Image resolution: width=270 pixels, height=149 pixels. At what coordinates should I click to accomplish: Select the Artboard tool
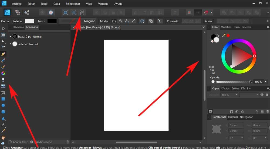pos(3,35)
